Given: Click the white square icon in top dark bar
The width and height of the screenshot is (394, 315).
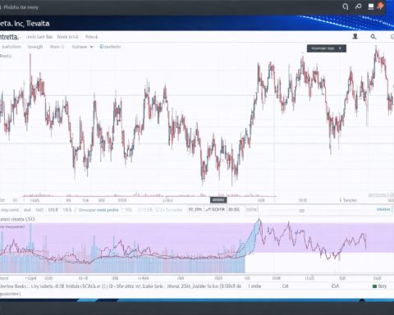Looking at the screenshot, I should (x=371, y=7).
